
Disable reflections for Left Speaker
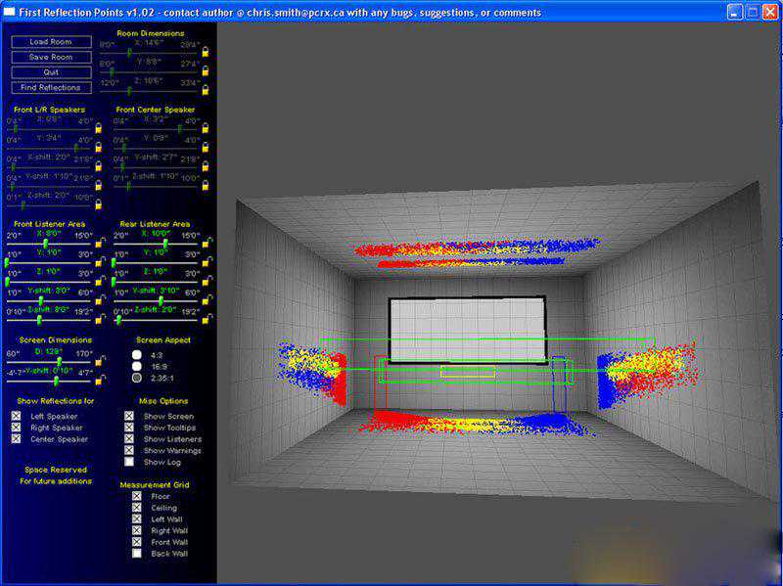point(16,417)
